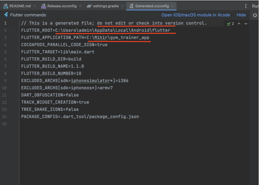Click the FLUTTER_APPLICATION_PATH line
Viewport: 259px width, 185px height.
point(85,38)
